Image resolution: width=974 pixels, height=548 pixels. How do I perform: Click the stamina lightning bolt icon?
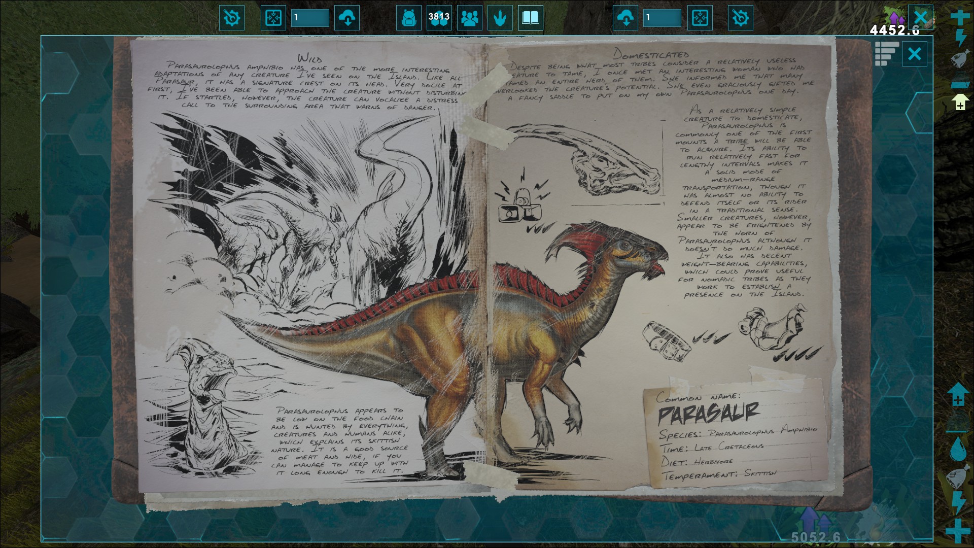coord(960,39)
